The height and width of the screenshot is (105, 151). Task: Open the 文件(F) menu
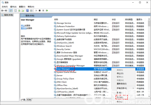5,7
